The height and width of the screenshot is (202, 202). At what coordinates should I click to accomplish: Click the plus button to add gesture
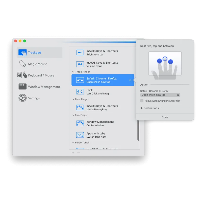coord(73,153)
